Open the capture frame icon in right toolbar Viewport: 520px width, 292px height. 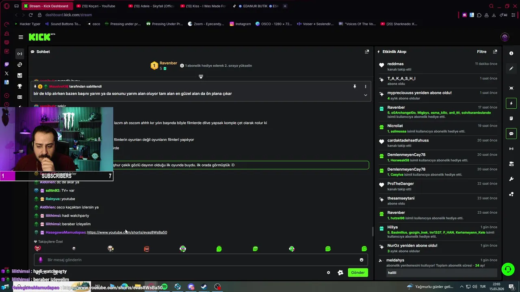[511, 88]
